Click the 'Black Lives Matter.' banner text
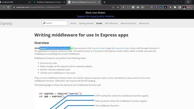The image size is (194, 109). click(x=96, y=13)
